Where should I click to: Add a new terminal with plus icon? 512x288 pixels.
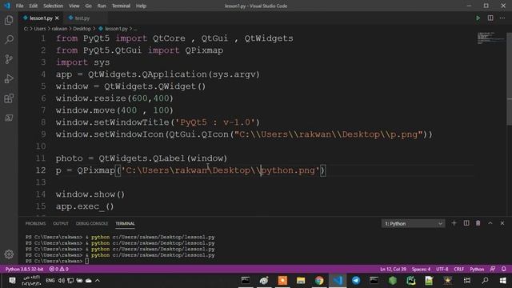point(454,223)
